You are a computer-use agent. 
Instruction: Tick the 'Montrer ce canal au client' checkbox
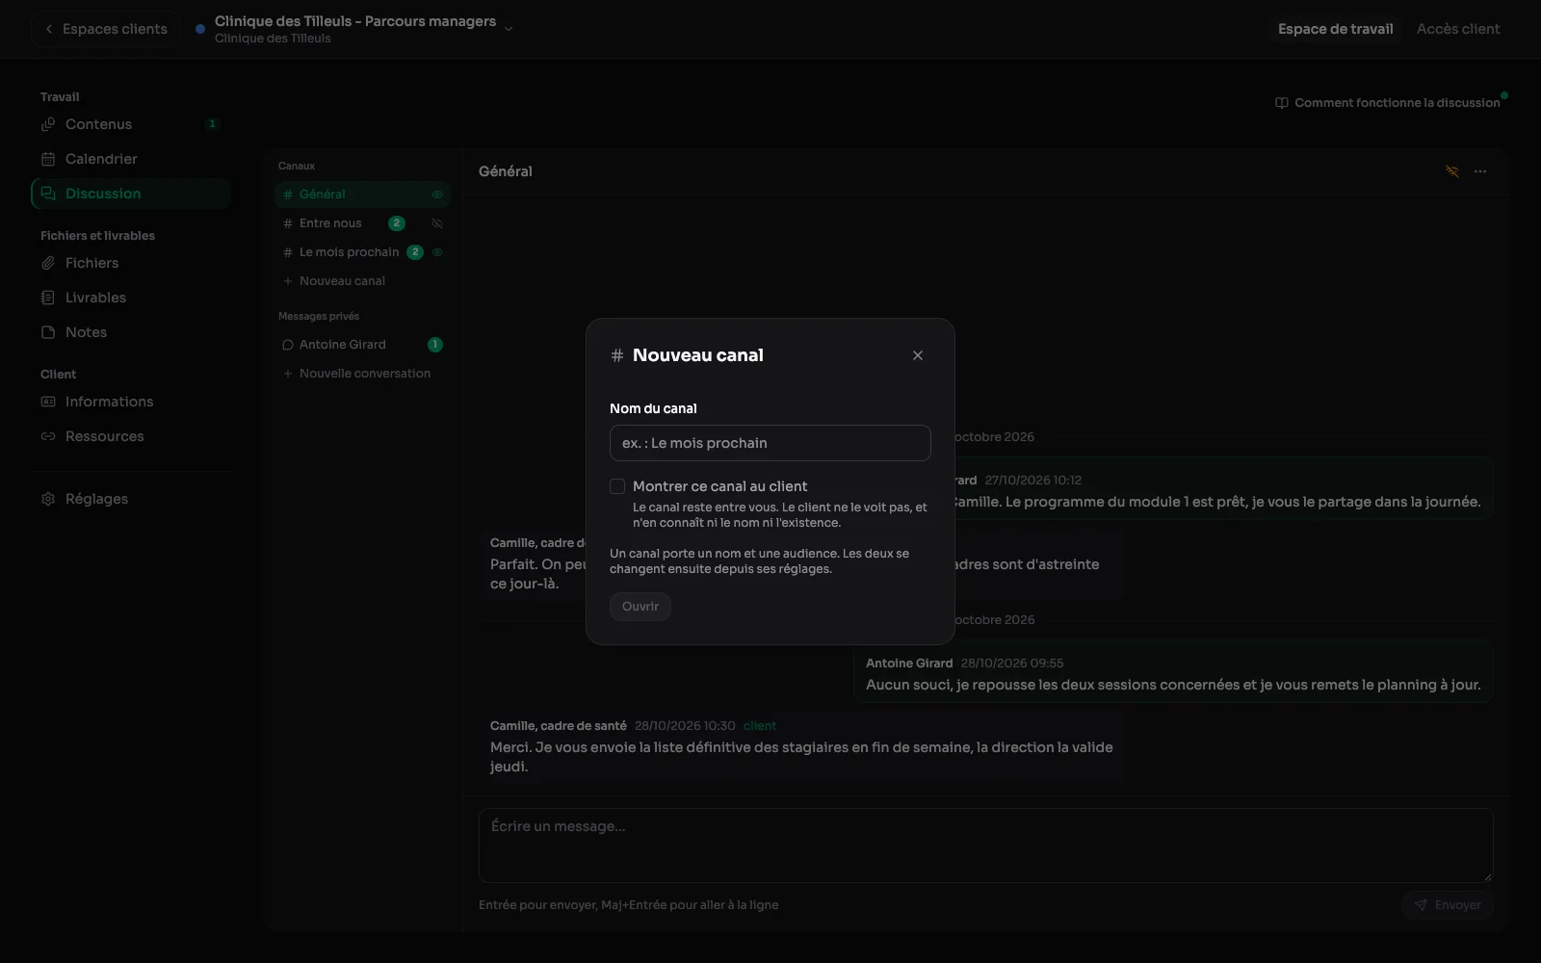pyautogui.click(x=617, y=486)
